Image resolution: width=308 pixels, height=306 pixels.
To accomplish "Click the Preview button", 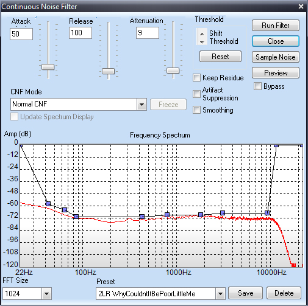I will coord(276,73).
